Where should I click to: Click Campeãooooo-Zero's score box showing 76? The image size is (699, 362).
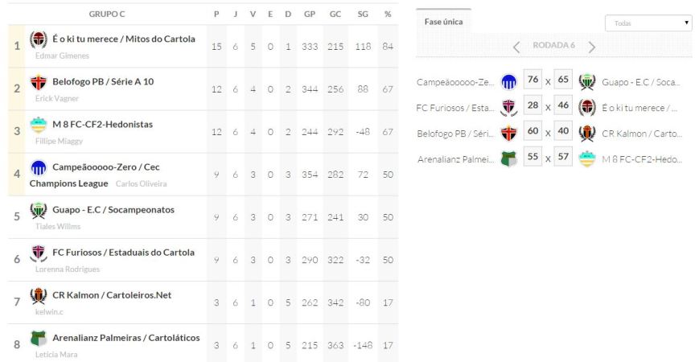pyautogui.click(x=531, y=80)
